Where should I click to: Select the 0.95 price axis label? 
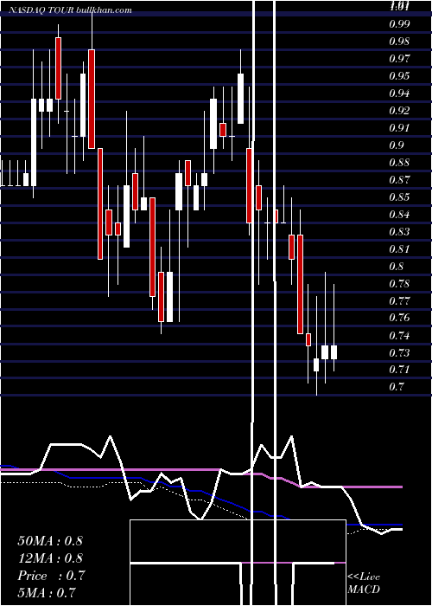(399, 76)
